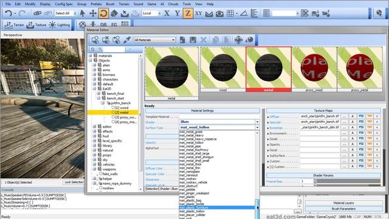The width and height of the screenshot is (389, 219).
Task: Constrain to the Y axis
Action: [177, 13]
